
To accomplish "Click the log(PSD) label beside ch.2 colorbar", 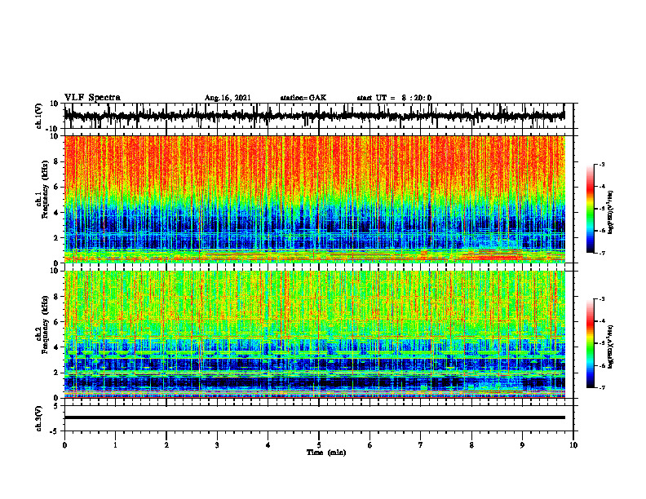I will 610,347.
